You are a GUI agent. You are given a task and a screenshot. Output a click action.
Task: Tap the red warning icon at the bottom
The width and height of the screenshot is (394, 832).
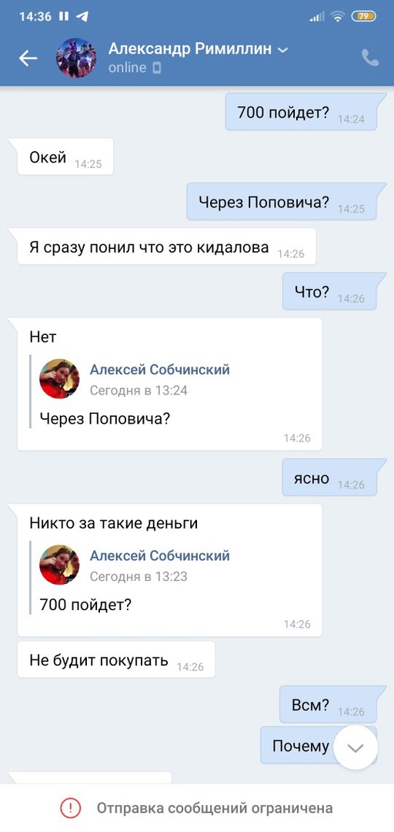(x=70, y=808)
